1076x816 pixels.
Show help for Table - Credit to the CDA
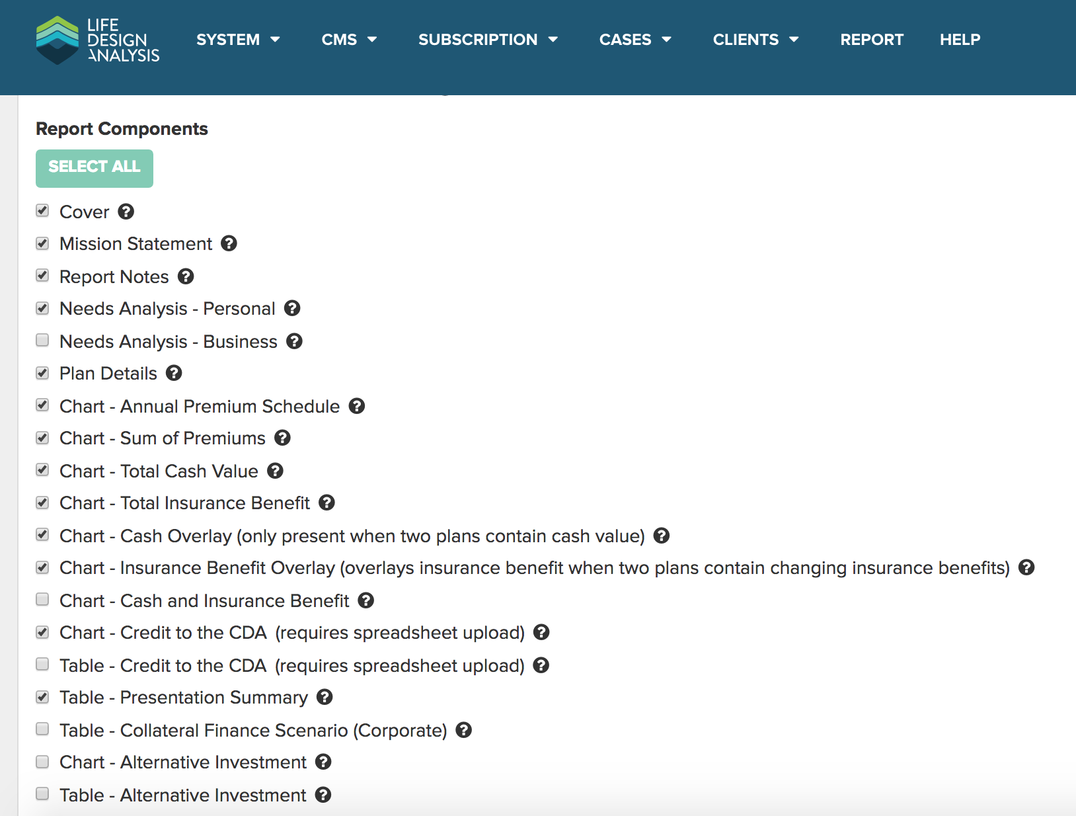point(541,665)
